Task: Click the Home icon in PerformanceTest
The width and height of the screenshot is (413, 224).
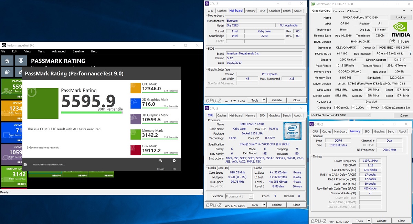Action: click(7, 61)
